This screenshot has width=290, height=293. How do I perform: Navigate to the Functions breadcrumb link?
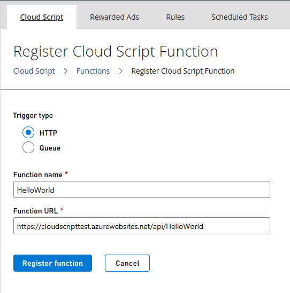pyautogui.click(x=93, y=71)
